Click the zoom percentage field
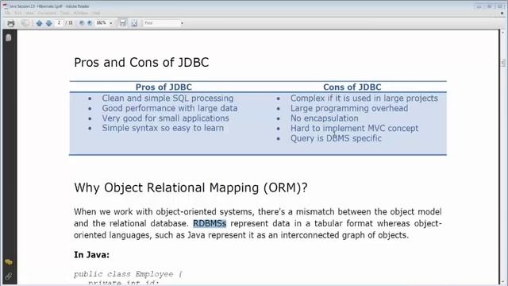 [102, 23]
